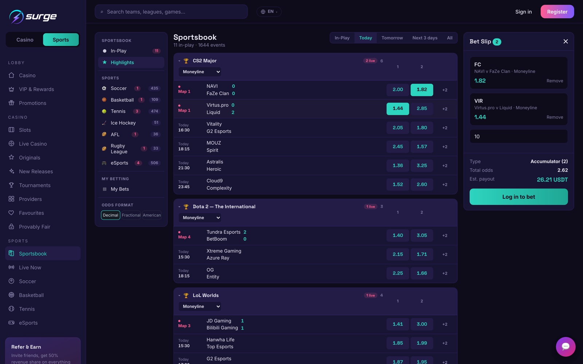Select Liquid 2.85 odds
Viewport: 583px width, 364px height.
click(x=422, y=109)
